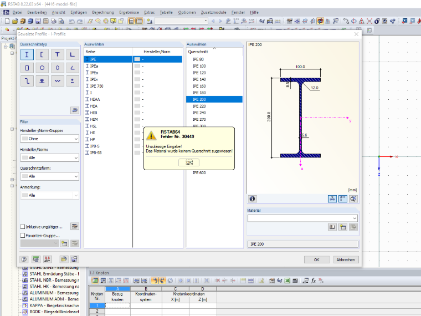Open the Zusatzmodule menu
Viewport: 421px width, 316px height.
213,12
